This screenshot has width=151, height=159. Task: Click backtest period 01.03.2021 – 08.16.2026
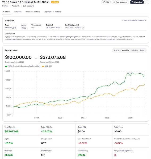[x=75, y=28]
